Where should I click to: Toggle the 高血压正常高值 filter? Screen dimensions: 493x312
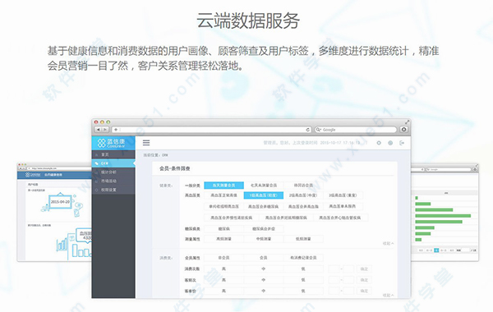pyautogui.click(x=223, y=195)
